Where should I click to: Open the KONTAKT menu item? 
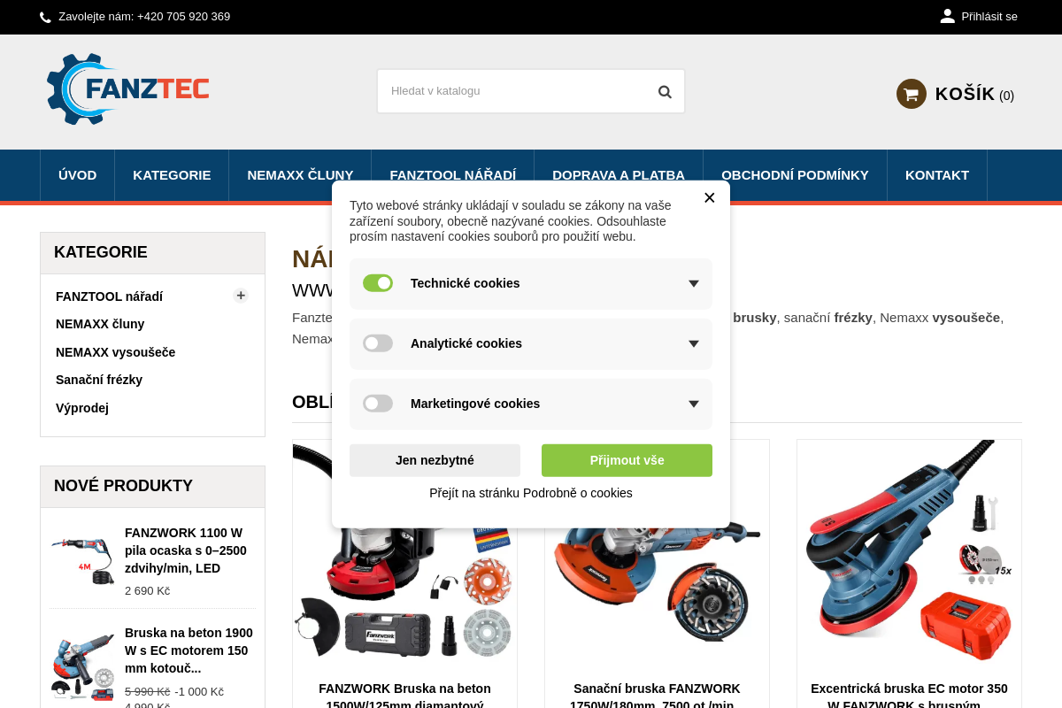pyautogui.click(x=936, y=175)
